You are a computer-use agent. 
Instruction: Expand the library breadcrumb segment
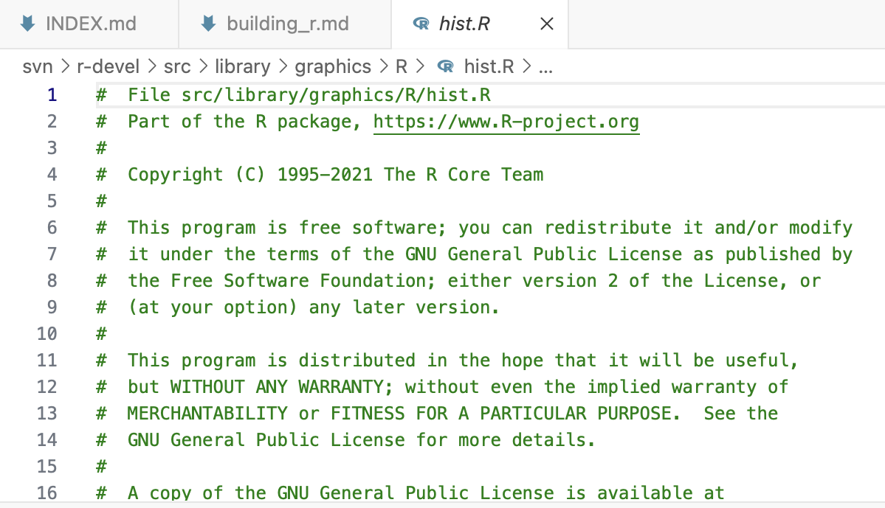(242, 67)
